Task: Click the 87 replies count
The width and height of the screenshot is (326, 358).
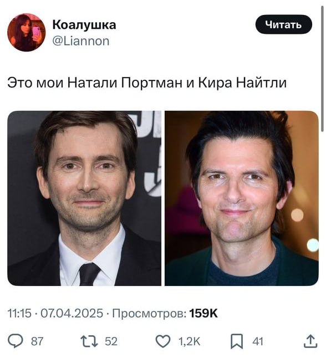Action: (x=37, y=341)
